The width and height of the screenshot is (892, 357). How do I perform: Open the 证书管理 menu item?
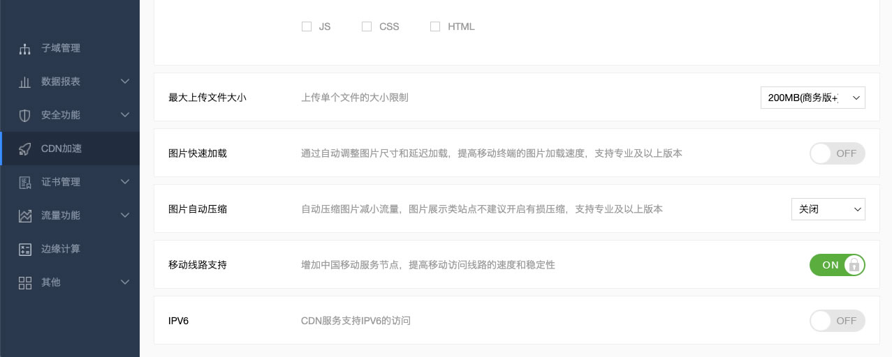[x=61, y=182]
